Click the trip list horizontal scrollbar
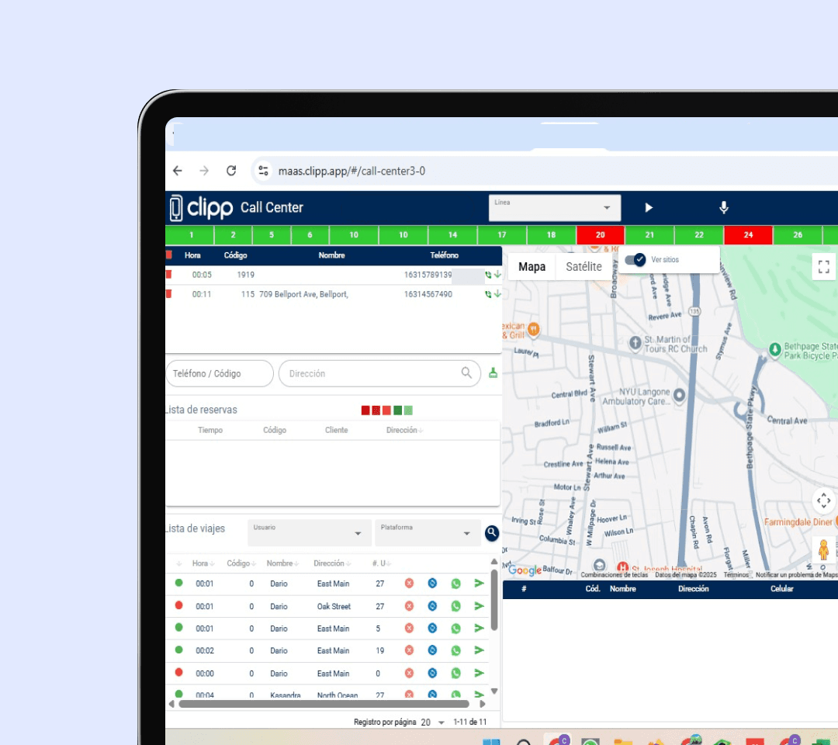 pos(324,704)
